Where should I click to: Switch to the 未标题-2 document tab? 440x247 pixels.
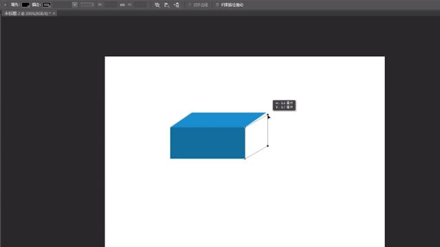27,14
